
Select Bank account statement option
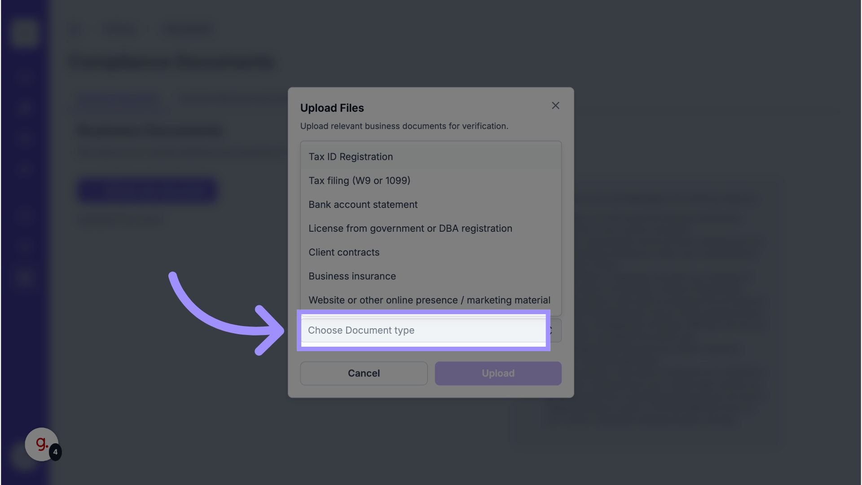pyautogui.click(x=363, y=205)
